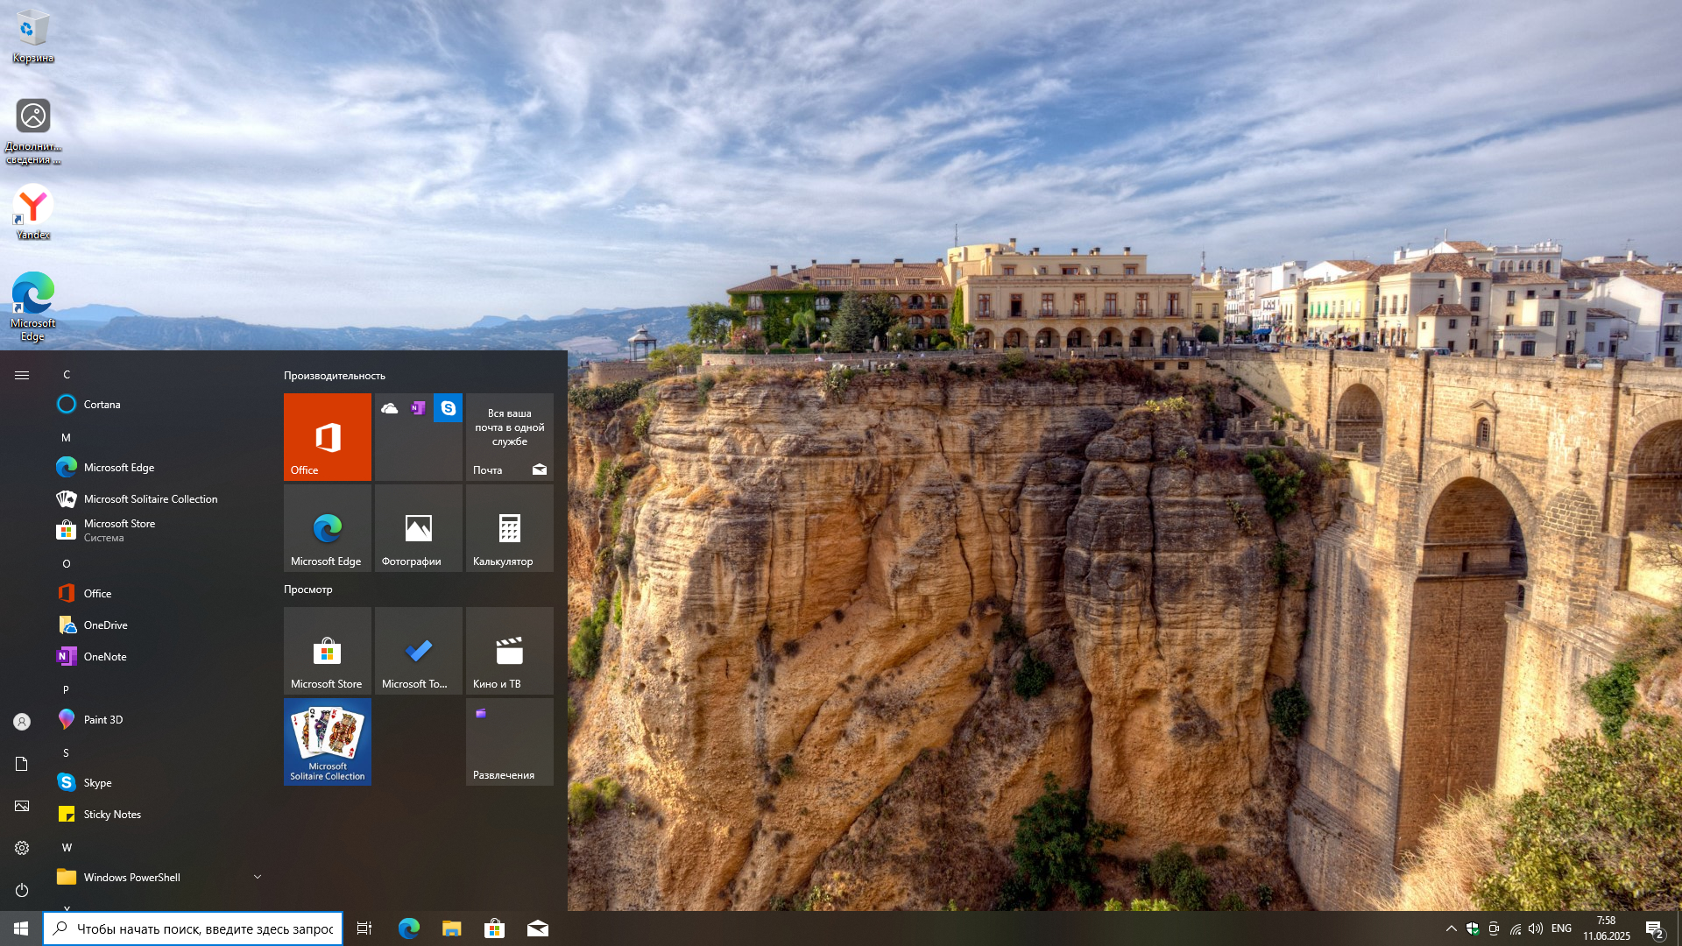Screen dimensions: 1682x946
Task: Launch Calculator tile (Калькулятор)
Action: click(509, 527)
